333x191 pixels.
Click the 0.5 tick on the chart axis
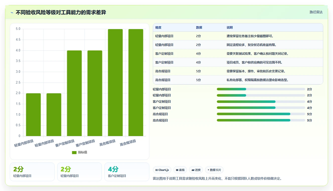(18, 125)
